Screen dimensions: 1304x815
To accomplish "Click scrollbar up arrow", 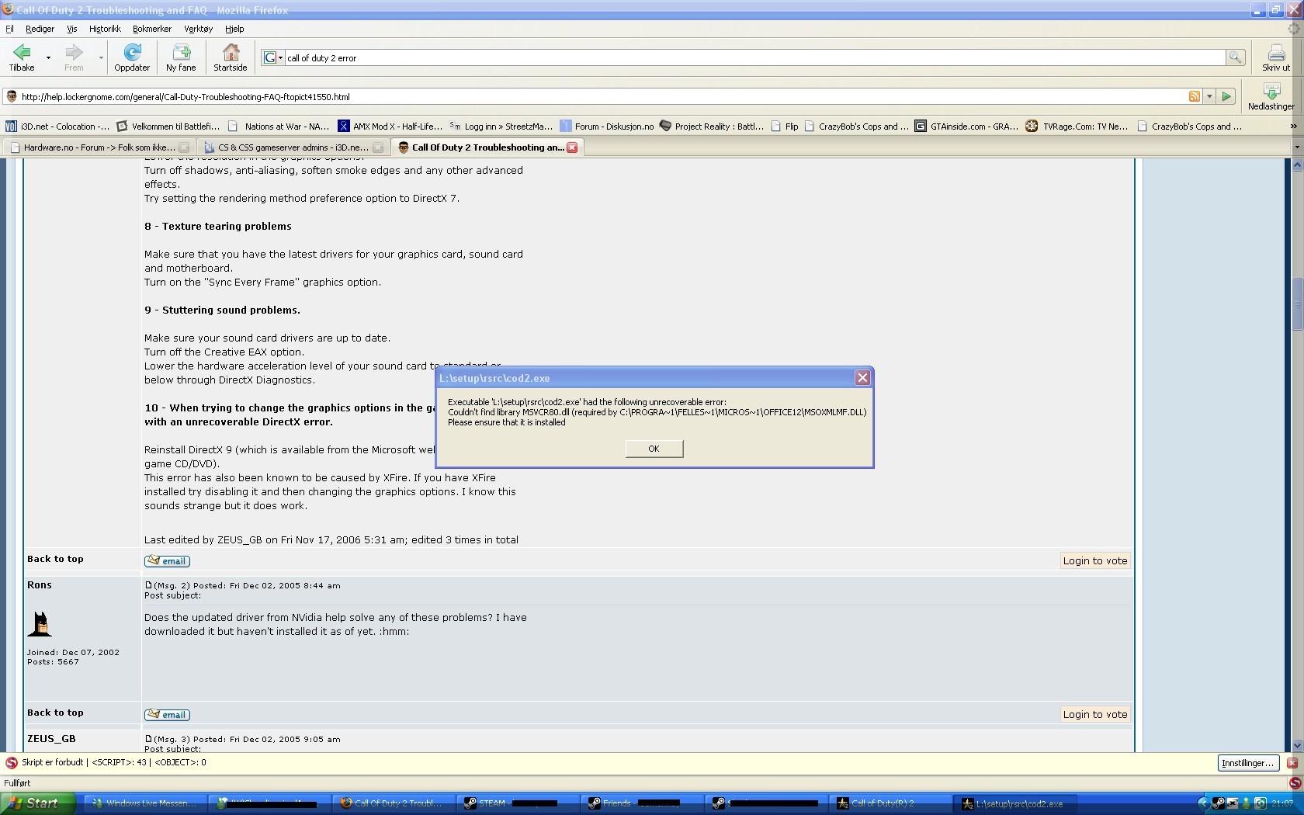I will click(1297, 165).
